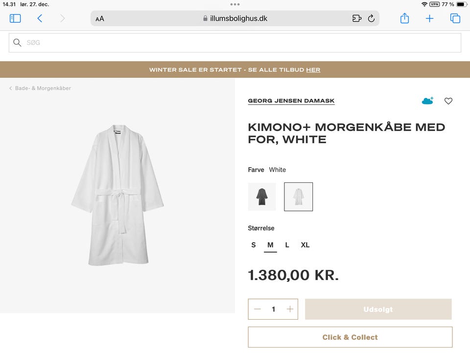Select size L
The image size is (470, 353).
pyautogui.click(x=287, y=245)
